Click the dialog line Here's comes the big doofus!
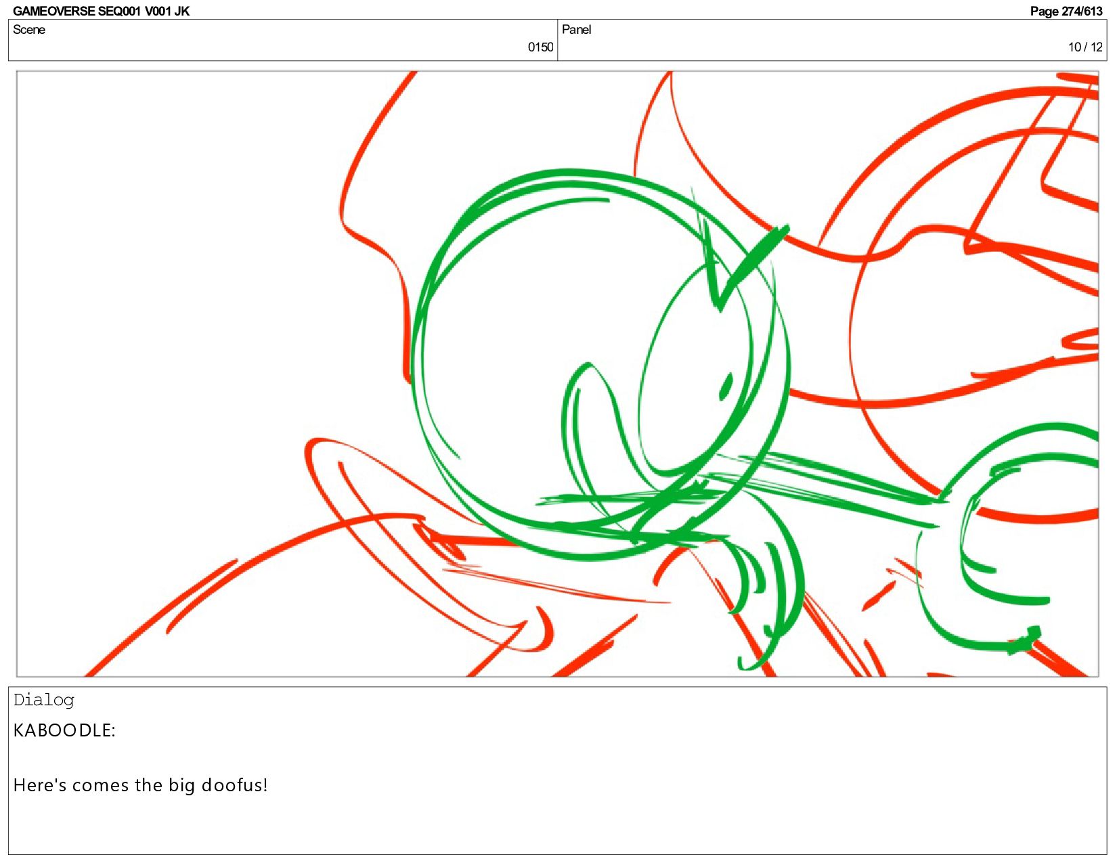 point(141,785)
